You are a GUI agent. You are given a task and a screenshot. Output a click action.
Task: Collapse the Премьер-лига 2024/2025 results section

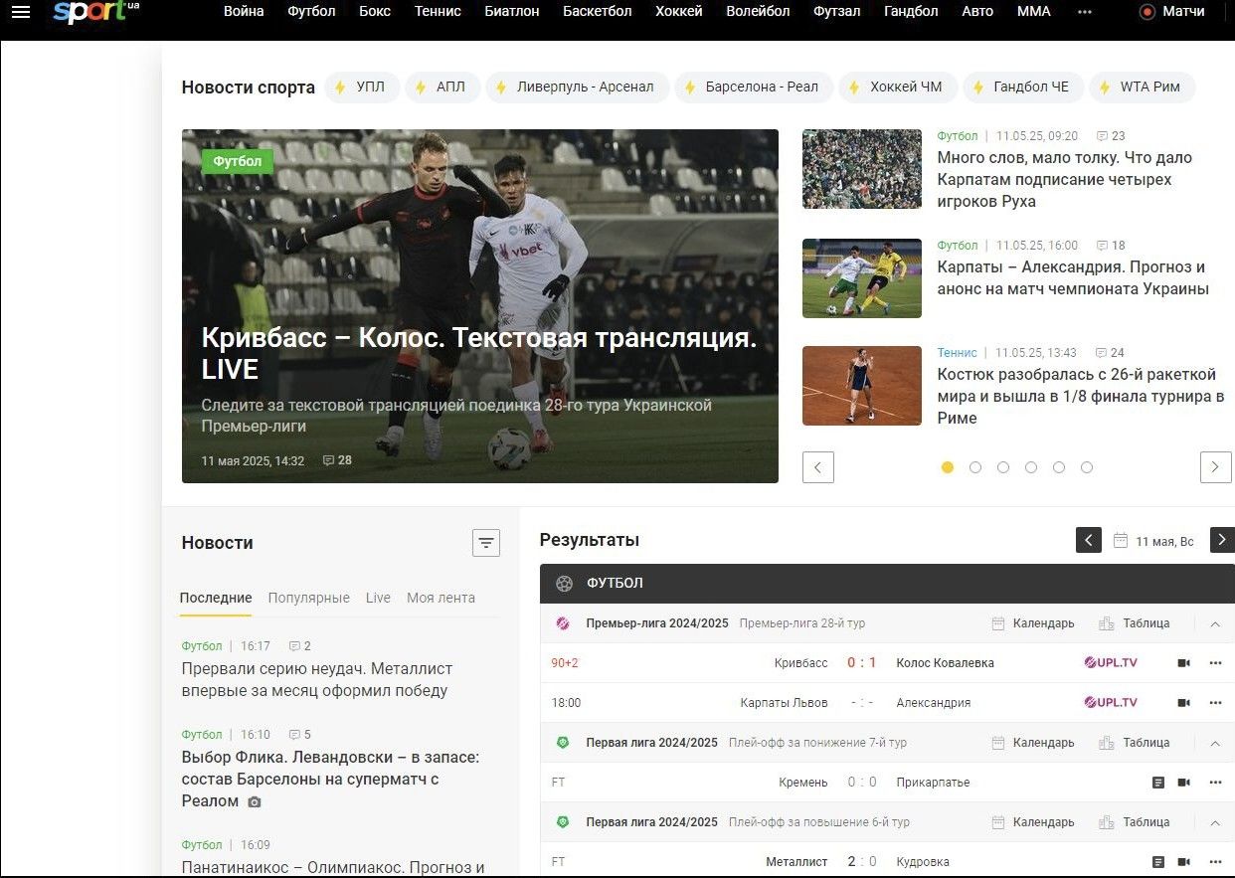[1215, 623]
